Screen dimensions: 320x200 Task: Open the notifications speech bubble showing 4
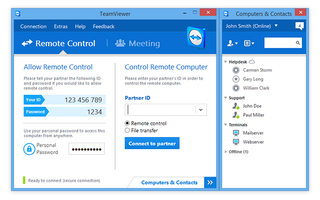point(300,26)
